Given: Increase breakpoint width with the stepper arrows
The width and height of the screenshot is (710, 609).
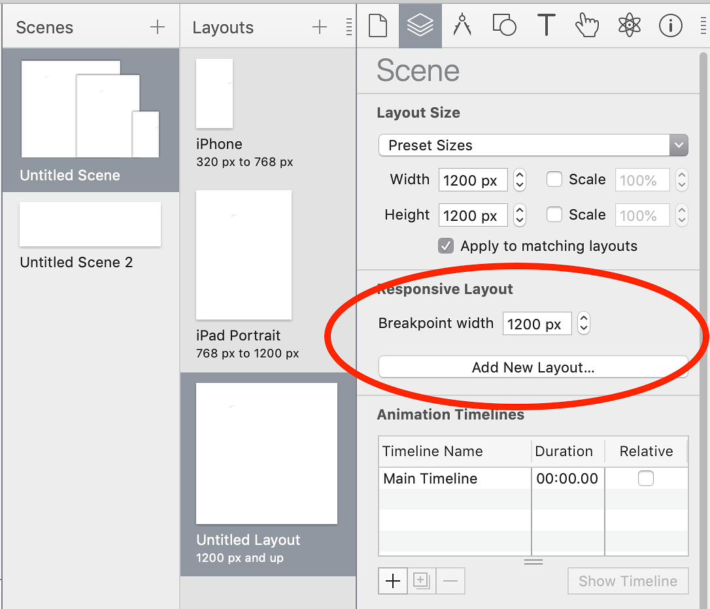Looking at the screenshot, I should (x=583, y=320).
